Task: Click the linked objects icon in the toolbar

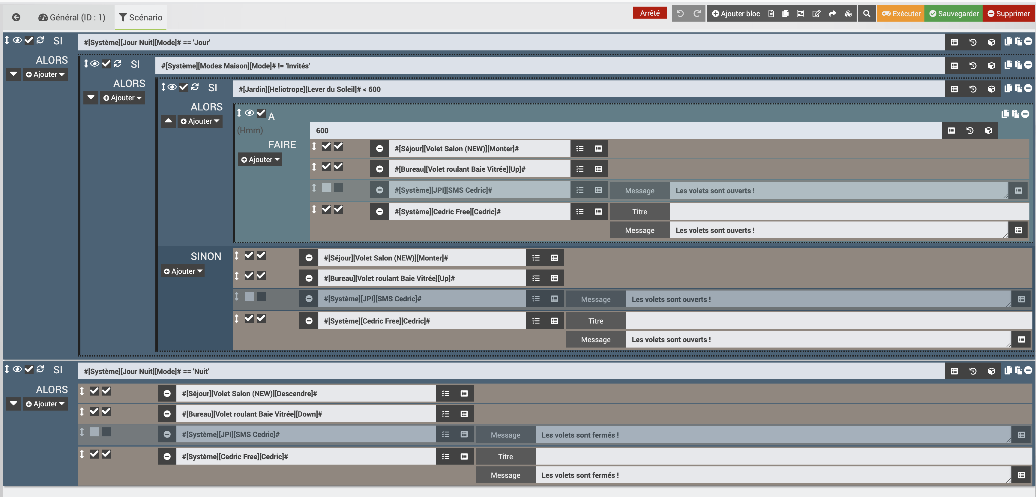Action: click(801, 14)
